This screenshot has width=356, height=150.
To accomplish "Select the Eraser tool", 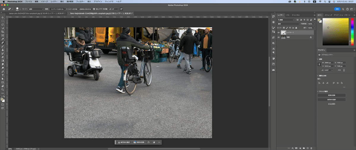I will tap(3, 57).
